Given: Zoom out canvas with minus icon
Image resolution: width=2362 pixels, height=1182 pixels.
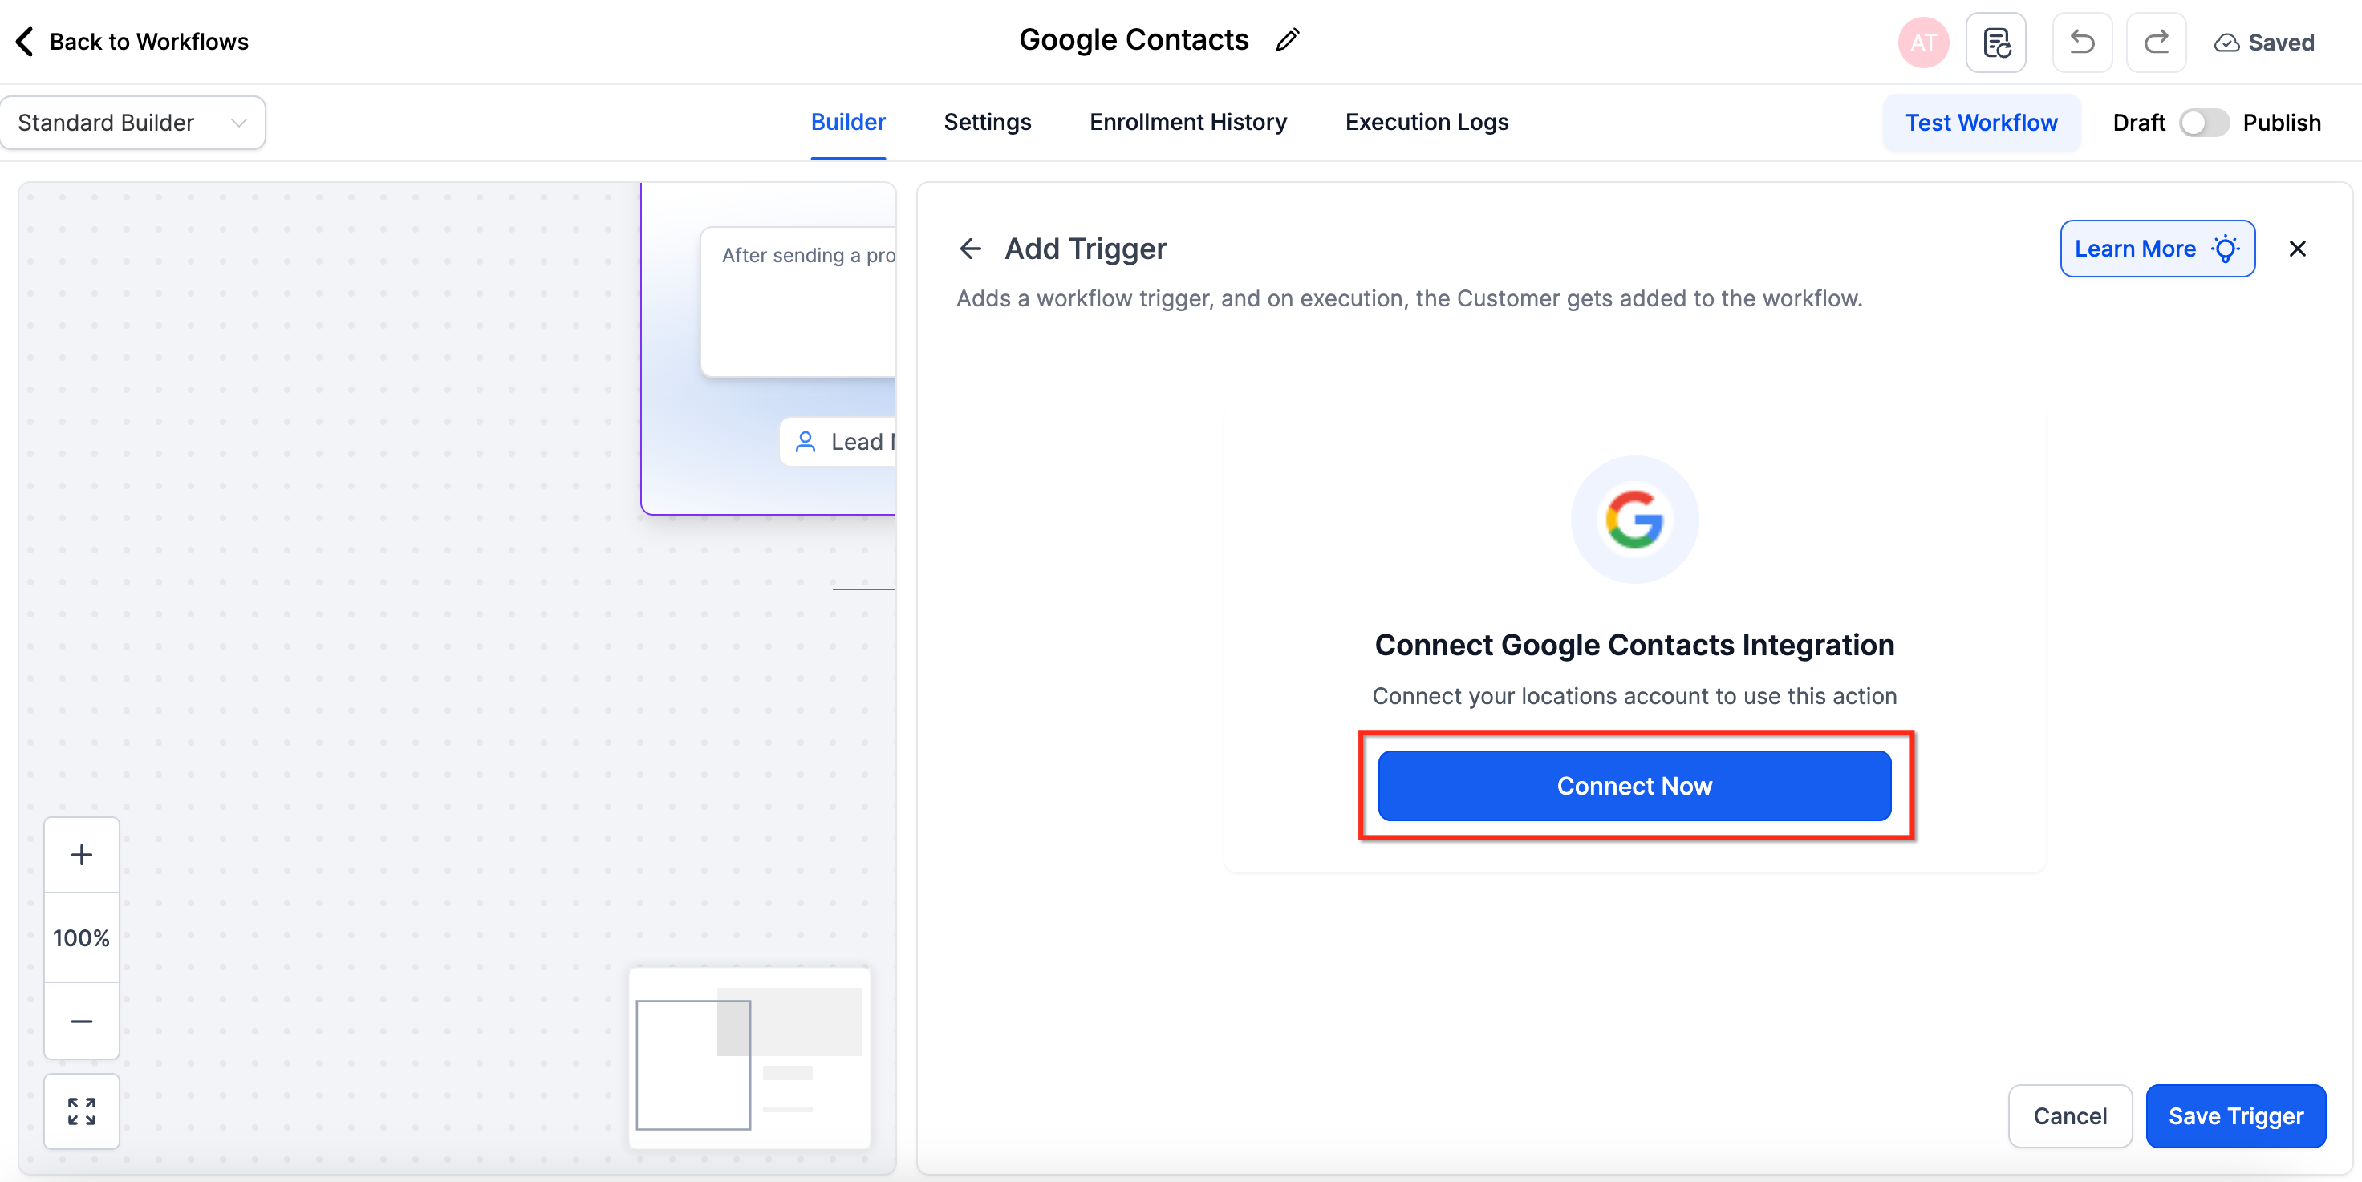Looking at the screenshot, I should coord(82,1021).
